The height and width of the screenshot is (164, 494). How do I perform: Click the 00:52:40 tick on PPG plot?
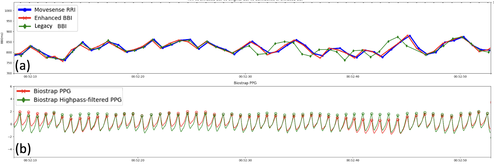(353, 160)
